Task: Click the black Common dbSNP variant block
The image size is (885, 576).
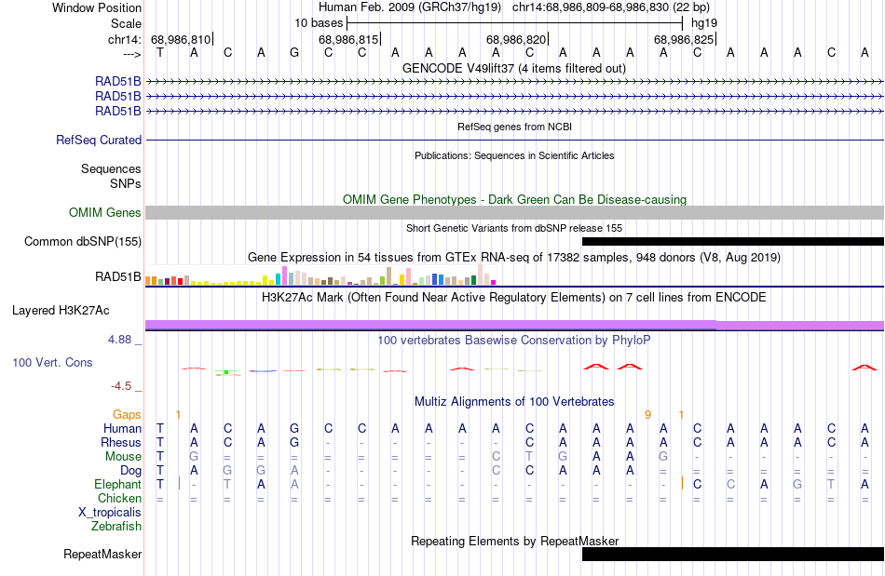Action: pyautogui.click(x=732, y=241)
